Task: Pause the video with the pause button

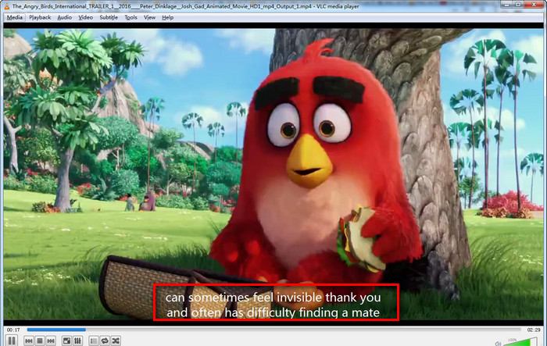Action: (11, 341)
